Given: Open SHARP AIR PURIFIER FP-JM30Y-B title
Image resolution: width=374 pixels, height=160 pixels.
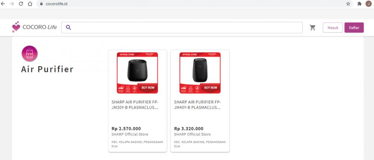Looking at the screenshot, I should pos(135,105).
